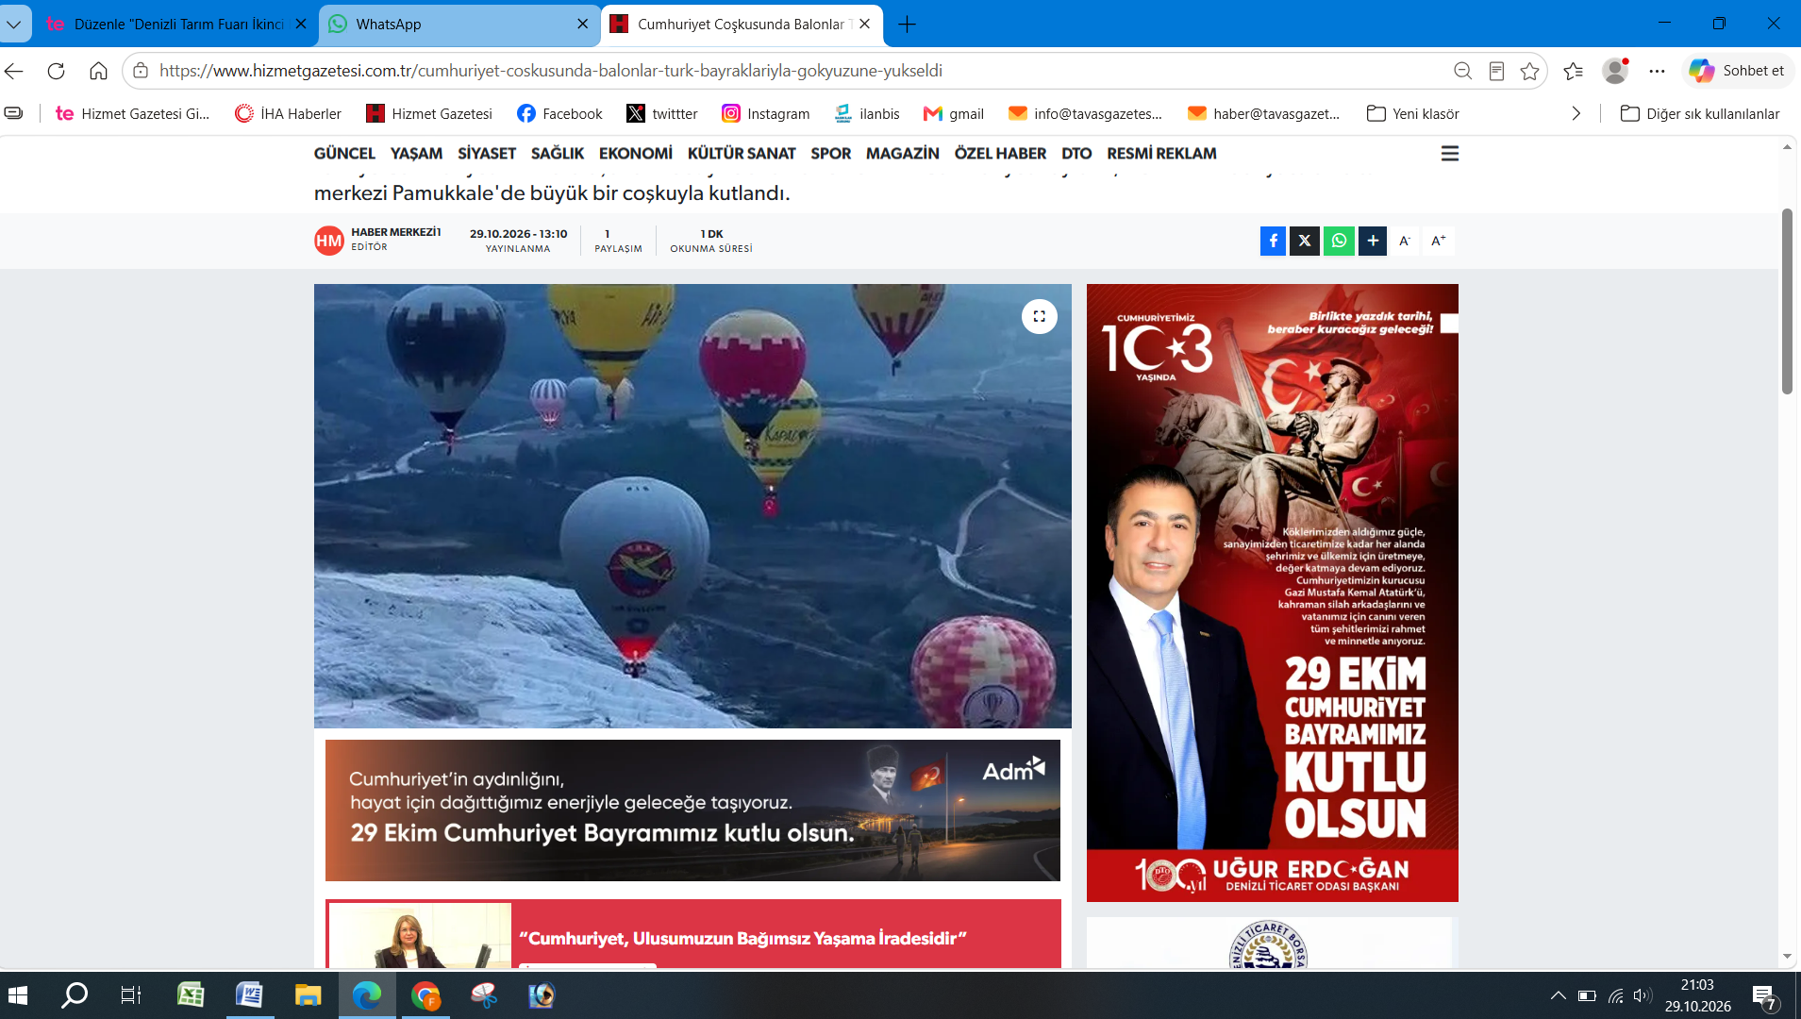This screenshot has height=1019, width=1801.
Task: Show hidden system tray icons
Action: pyautogui.click(x=1558, y=995)
